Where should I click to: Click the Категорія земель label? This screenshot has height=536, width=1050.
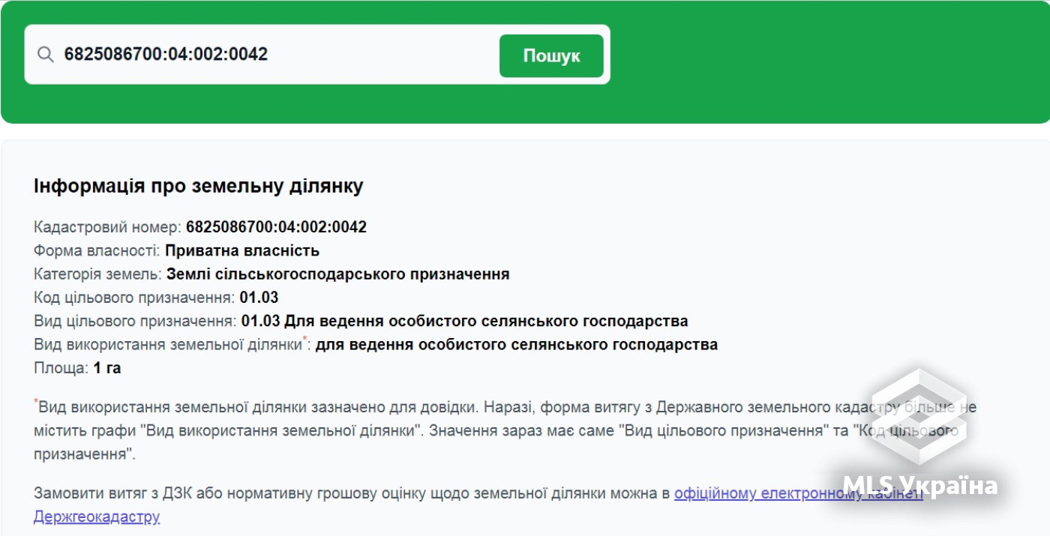[97, 274]
